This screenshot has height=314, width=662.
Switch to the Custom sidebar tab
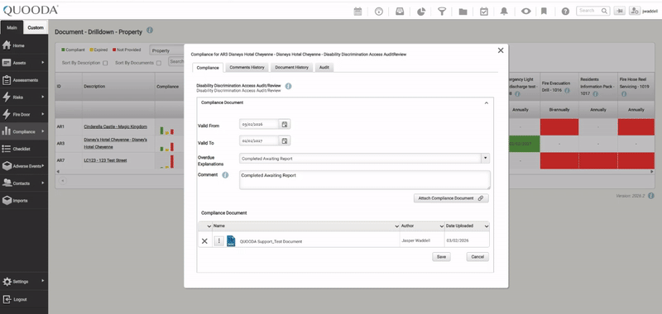coord(36,28)
